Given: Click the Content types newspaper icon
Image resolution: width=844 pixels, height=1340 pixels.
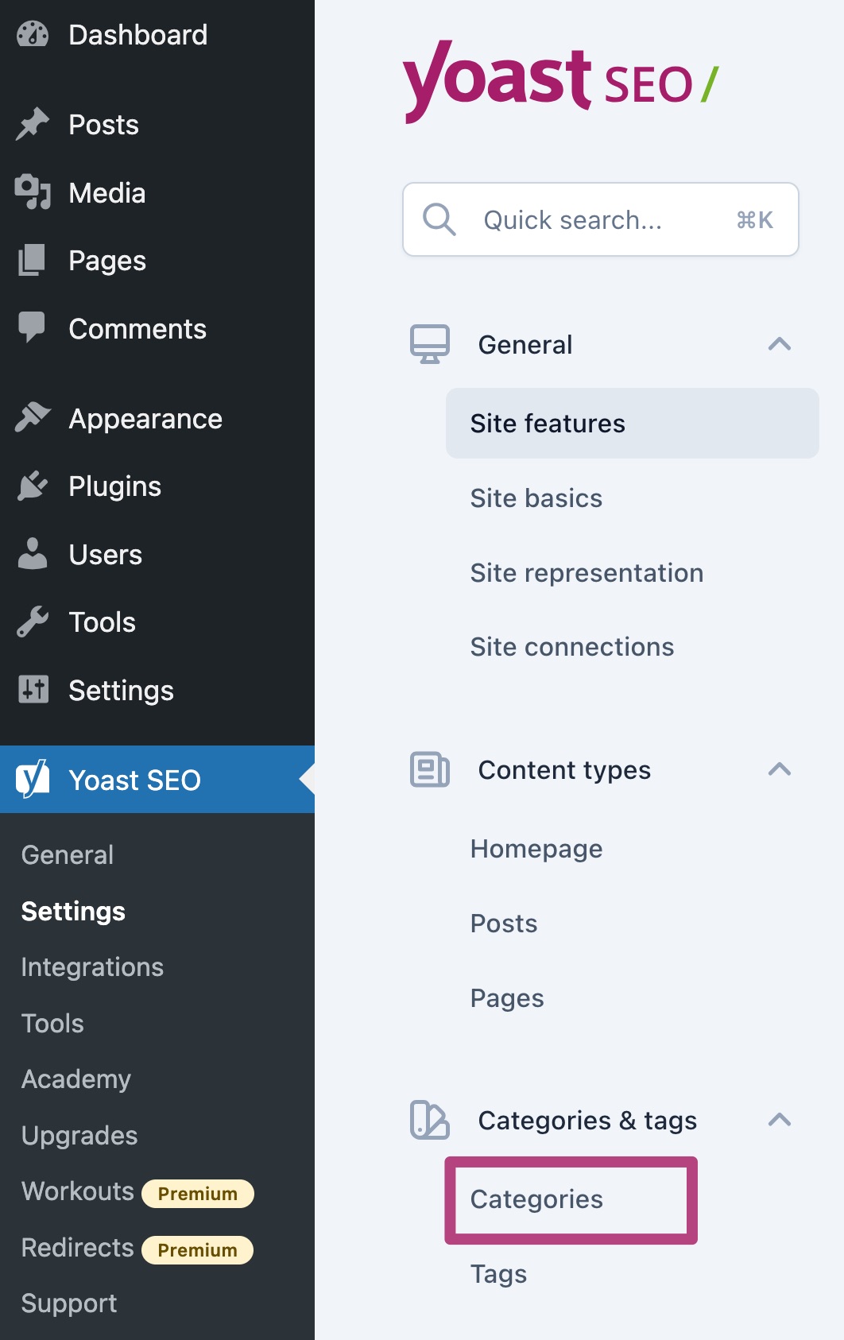Looking at the screenshot, I should click(x=430, y=769).
